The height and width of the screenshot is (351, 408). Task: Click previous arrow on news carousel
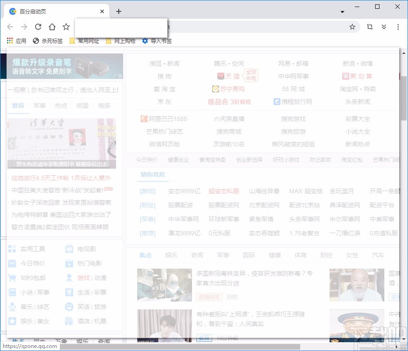pyautogui.click(x=11, y=143)
